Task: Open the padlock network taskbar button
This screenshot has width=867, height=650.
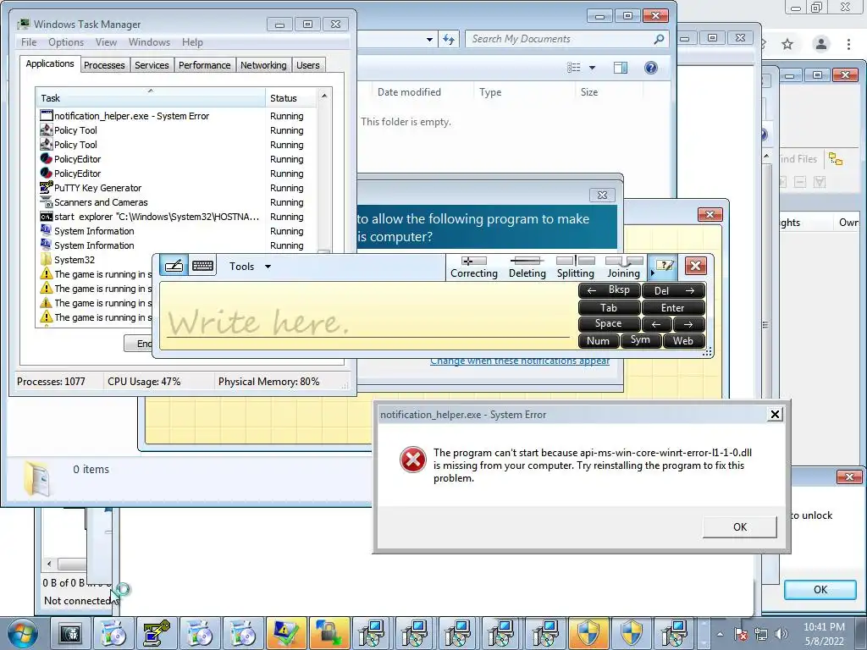Action: coord(329,633)
